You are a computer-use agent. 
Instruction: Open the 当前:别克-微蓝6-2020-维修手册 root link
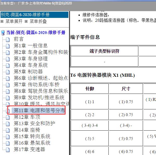click(36, 33)
